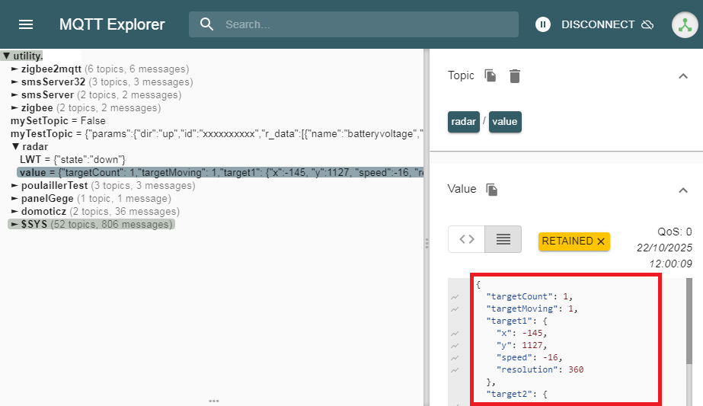The width and height of the screenshot is (703, 406).
Task: Copy the value to clipboard
Action: [492, 189]
